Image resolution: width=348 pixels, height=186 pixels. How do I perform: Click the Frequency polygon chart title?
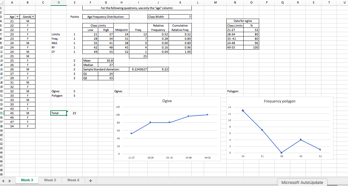tap(279, 101)
